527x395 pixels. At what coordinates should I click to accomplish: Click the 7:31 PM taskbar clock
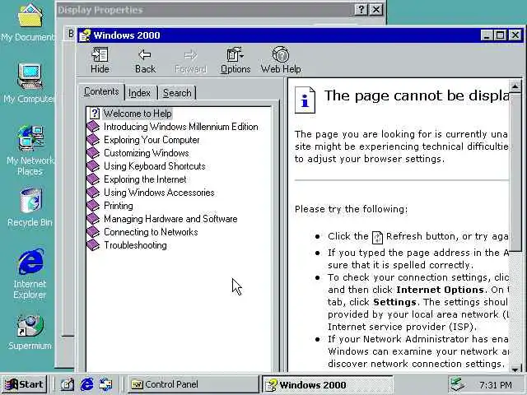pos(496,385)
